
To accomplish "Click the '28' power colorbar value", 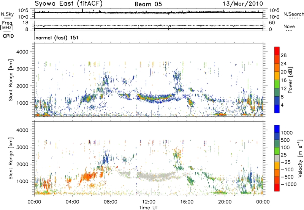I will point(283,55).
